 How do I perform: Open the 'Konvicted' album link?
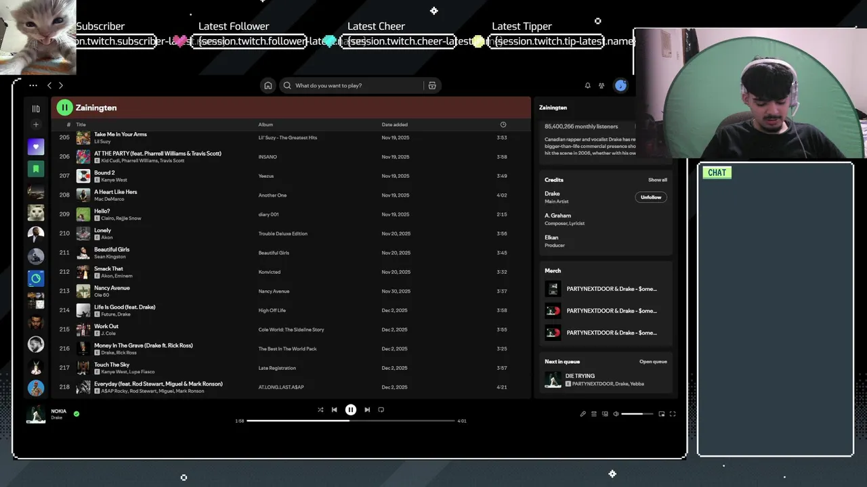tap(270, 272)
